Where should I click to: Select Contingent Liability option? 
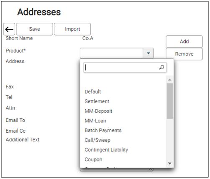pos(106,150)
